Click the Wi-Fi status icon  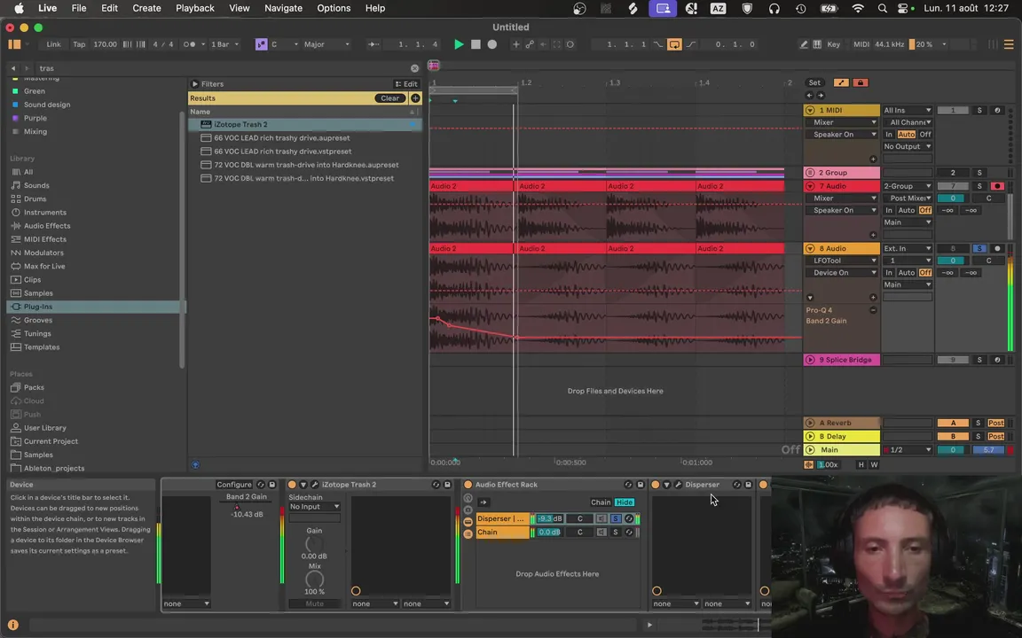(858, 9)
